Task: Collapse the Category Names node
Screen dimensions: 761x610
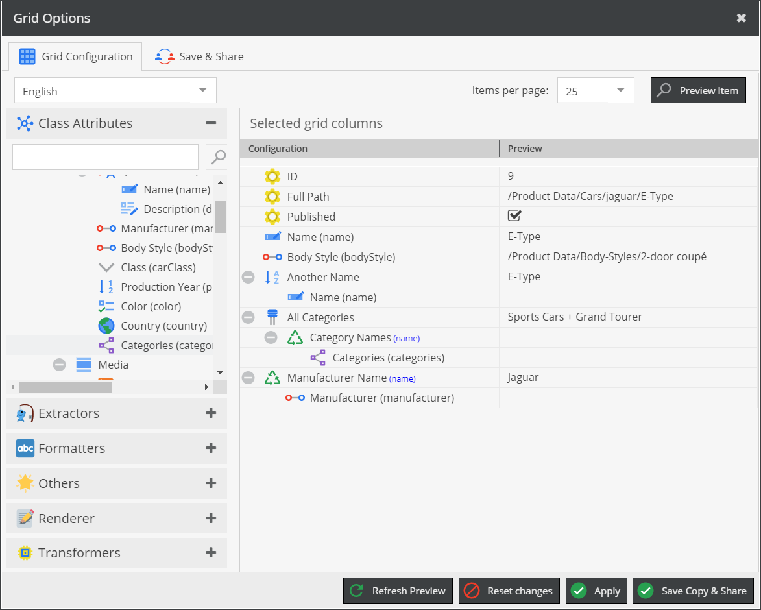Action: click(x=271, y=337)
